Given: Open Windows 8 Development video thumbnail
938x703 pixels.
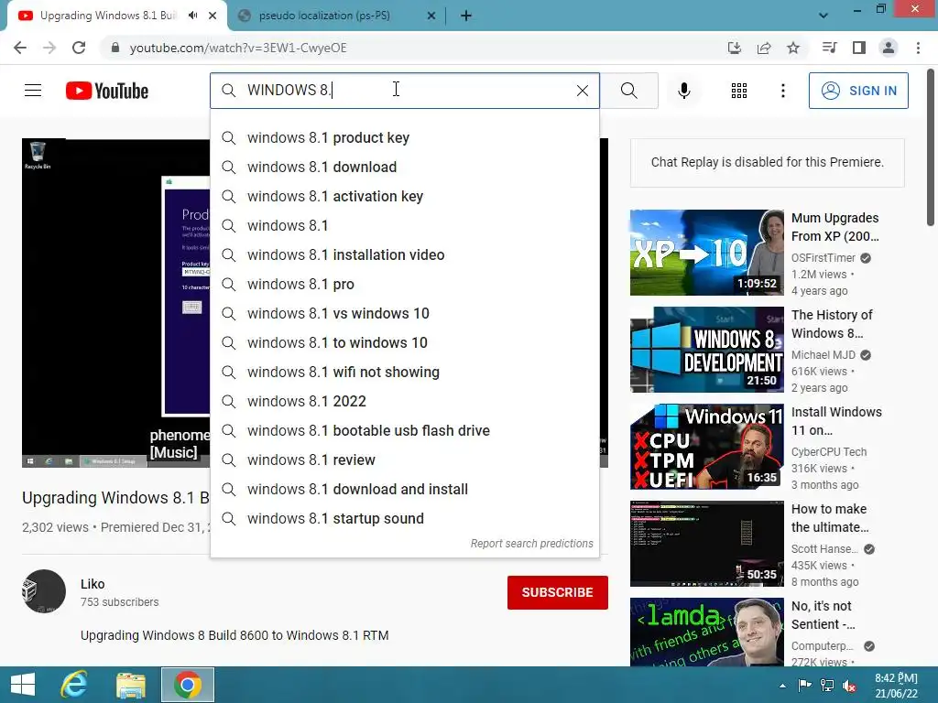Looking at the screenshot, I should [706, 350].
